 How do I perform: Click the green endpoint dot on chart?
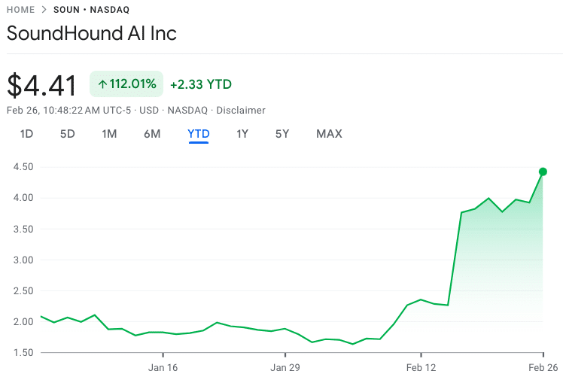[x=543, y=172]
